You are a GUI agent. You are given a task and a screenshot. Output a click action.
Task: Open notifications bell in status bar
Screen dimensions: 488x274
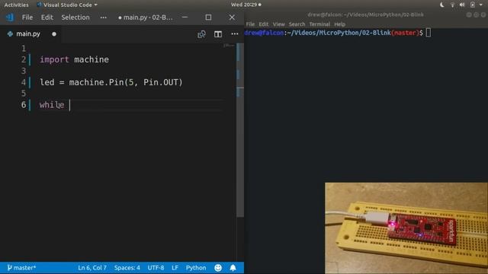(233, 267)
